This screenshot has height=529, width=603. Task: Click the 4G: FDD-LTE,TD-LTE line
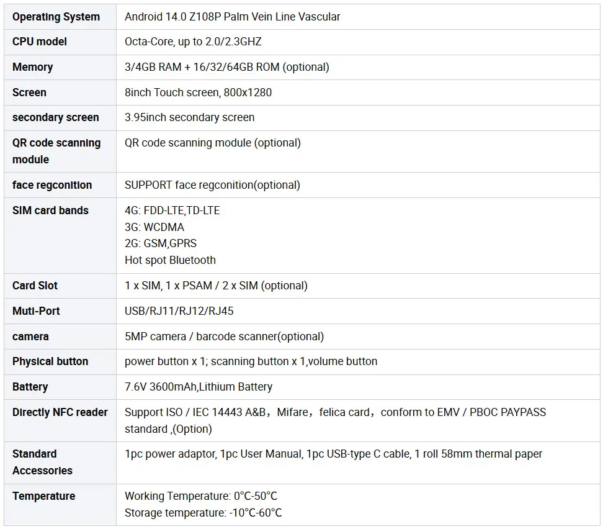[x=172, y=210]
